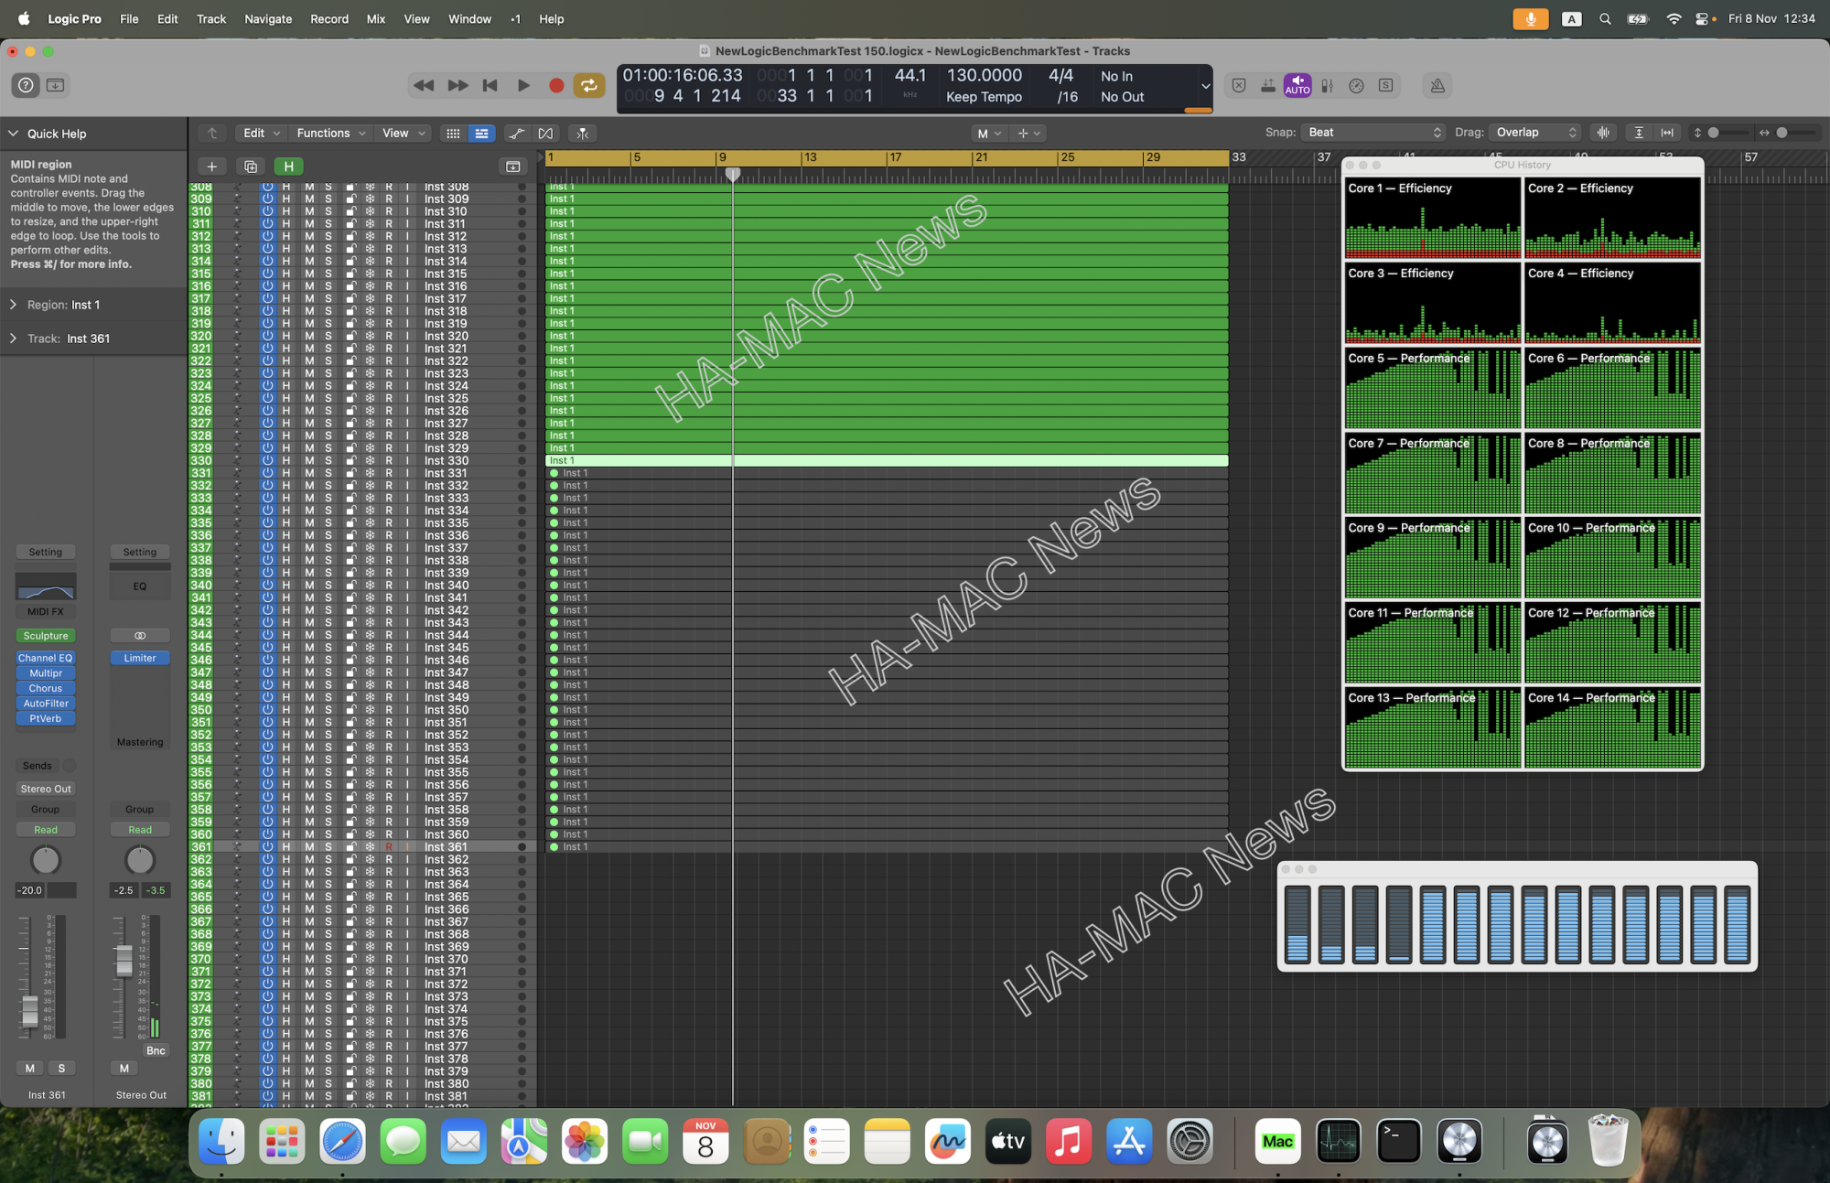Click the Channel EQ plugin slot

click(46, 658)
